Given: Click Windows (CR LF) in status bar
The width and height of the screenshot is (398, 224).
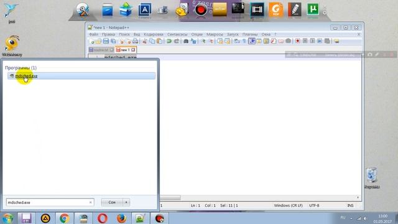Looking at the screenshot, I should [x=289, y=205].
